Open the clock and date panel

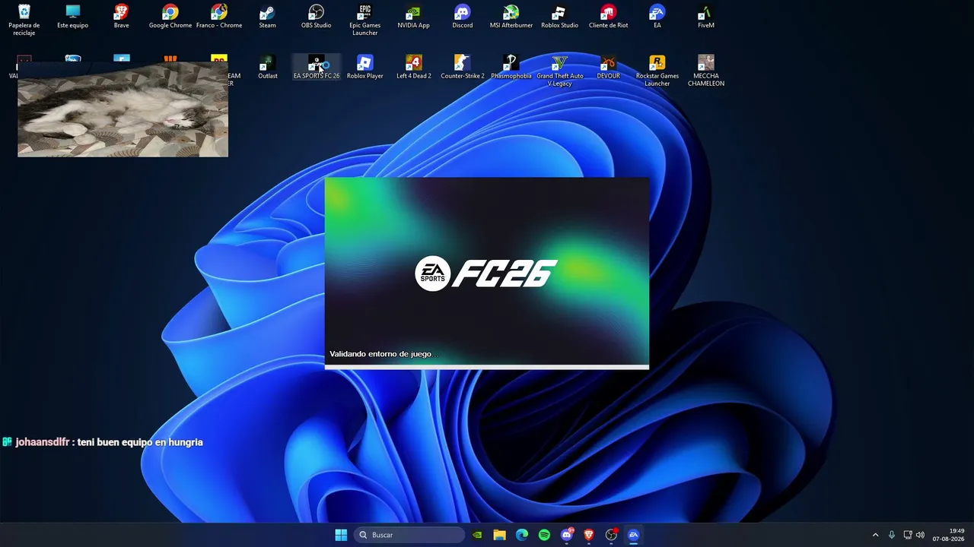click(x=948, y=535)
